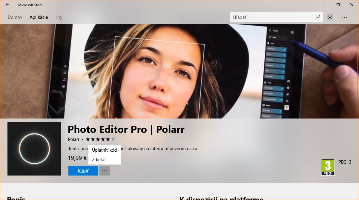Close the Microsoft Store window

(352, 5)
